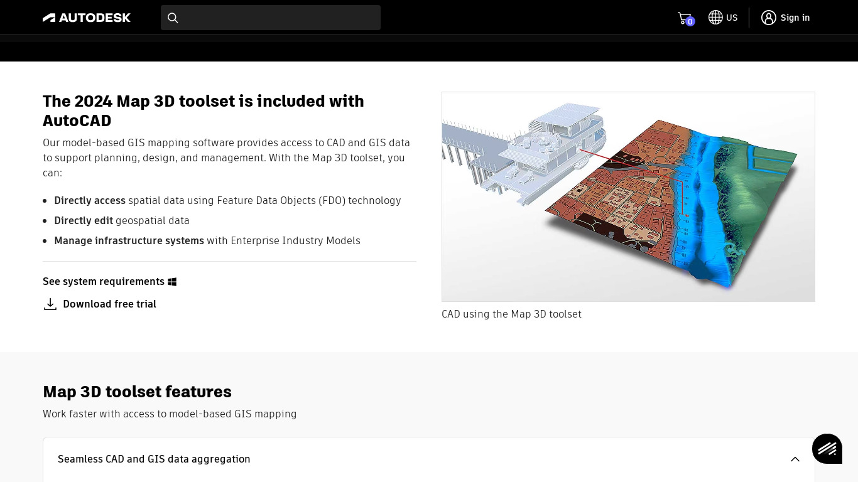Open See system requirements link

[104, 281]
